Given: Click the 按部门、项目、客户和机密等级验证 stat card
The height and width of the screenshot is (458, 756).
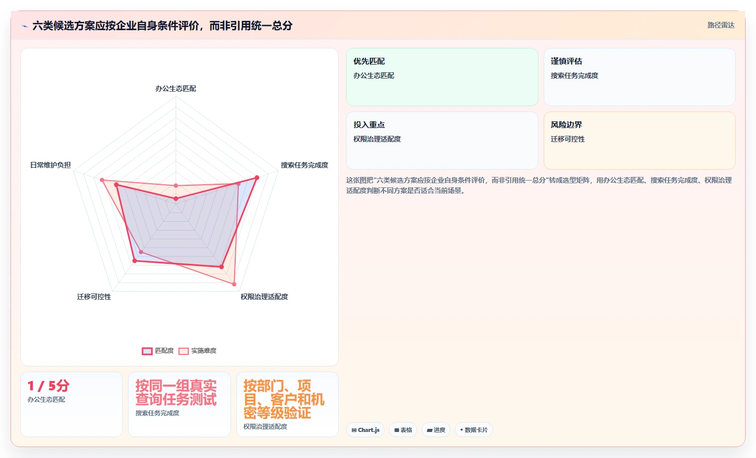Looking at the screenshot, I should [287, 404].
